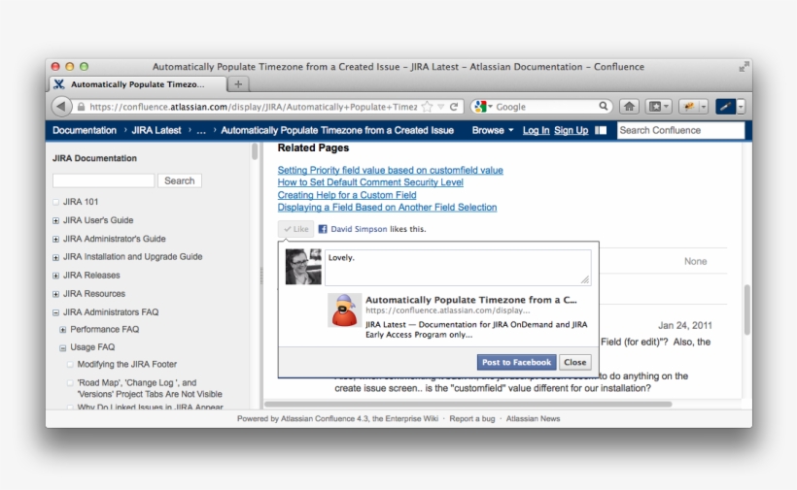Expand JIRA Releases tree node
This screenshot has width=797, height=490.
pos(56,276)
